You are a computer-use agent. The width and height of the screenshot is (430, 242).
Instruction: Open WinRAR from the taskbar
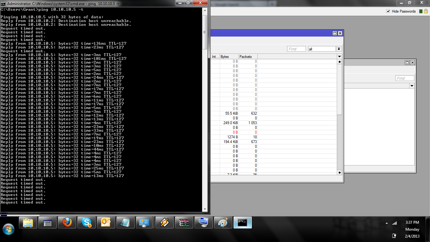click(184, 223)
